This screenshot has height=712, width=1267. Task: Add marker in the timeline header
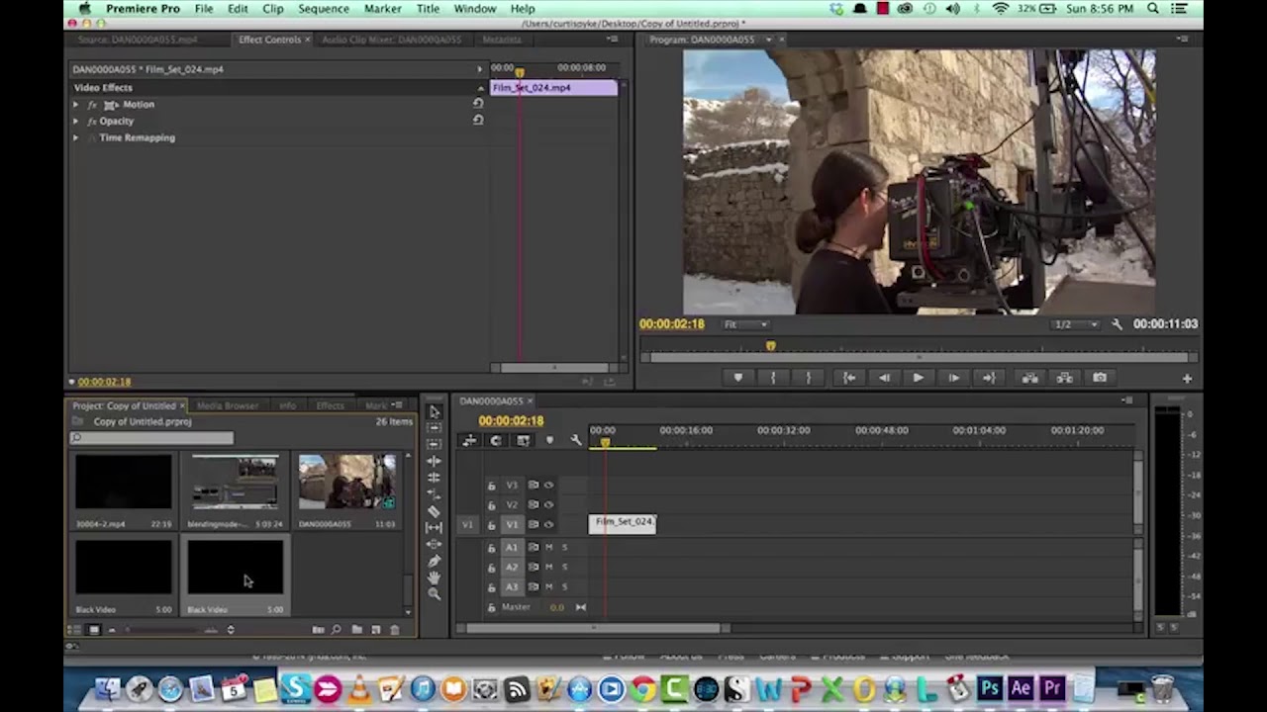(x=550, y=440)
